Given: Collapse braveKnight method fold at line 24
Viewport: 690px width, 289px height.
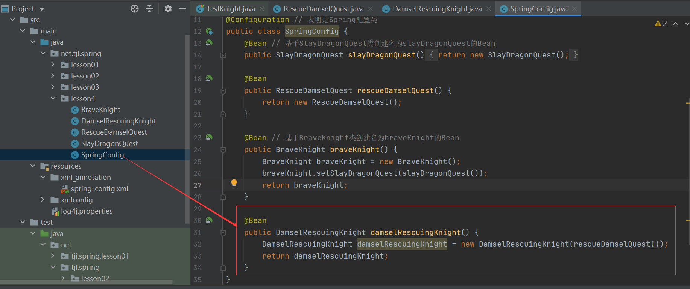Looking at the screenshot, I should coord(223,150).
